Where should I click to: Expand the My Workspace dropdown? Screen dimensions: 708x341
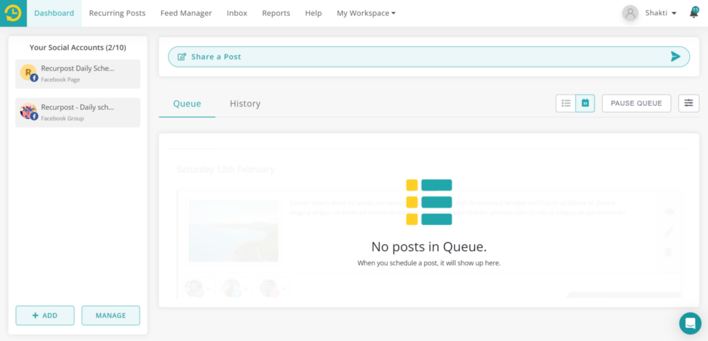366,13
